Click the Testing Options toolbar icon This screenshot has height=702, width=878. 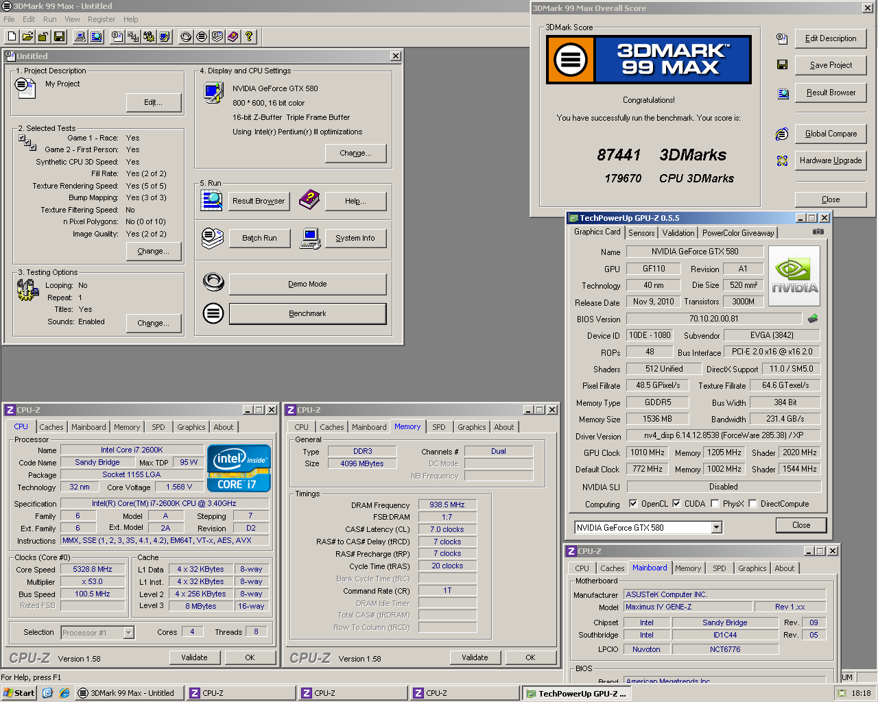(149, 36)
